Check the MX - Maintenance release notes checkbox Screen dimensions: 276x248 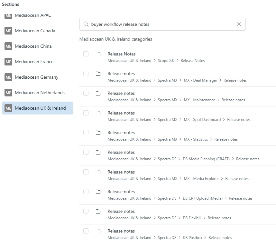[86, 93]
